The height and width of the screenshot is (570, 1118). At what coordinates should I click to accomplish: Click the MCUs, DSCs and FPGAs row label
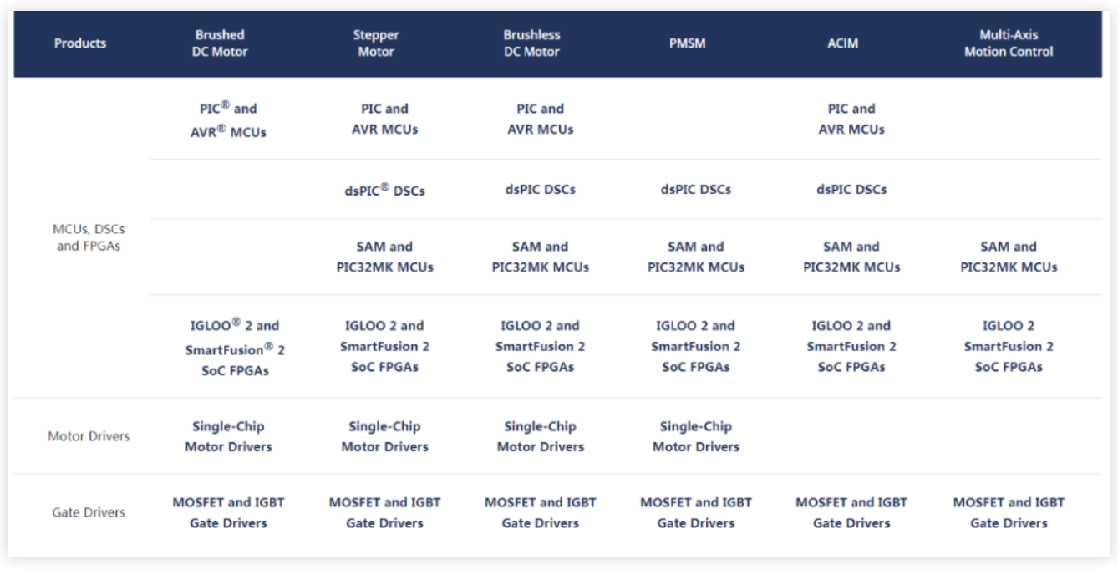89,237
